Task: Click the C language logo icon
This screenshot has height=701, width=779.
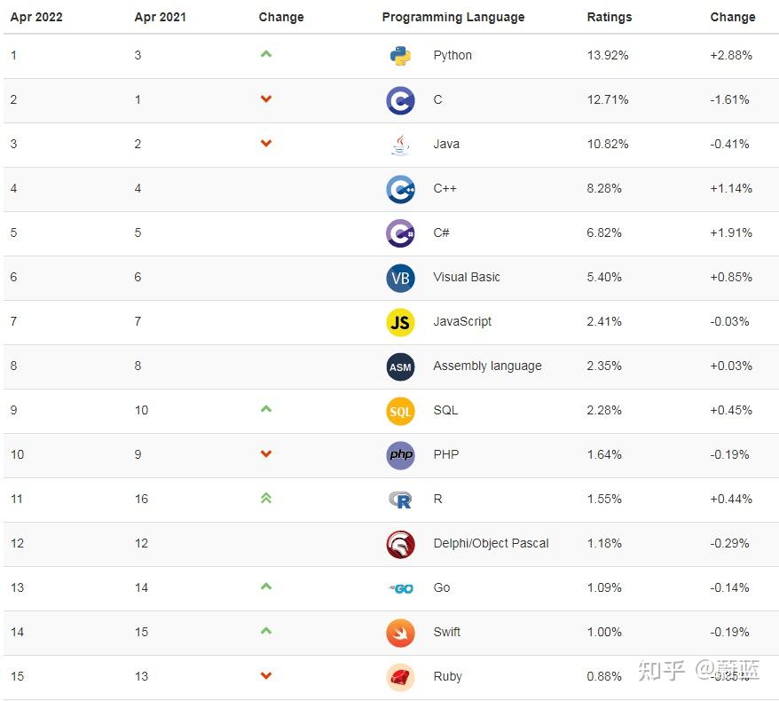Action: pos(400,100)
